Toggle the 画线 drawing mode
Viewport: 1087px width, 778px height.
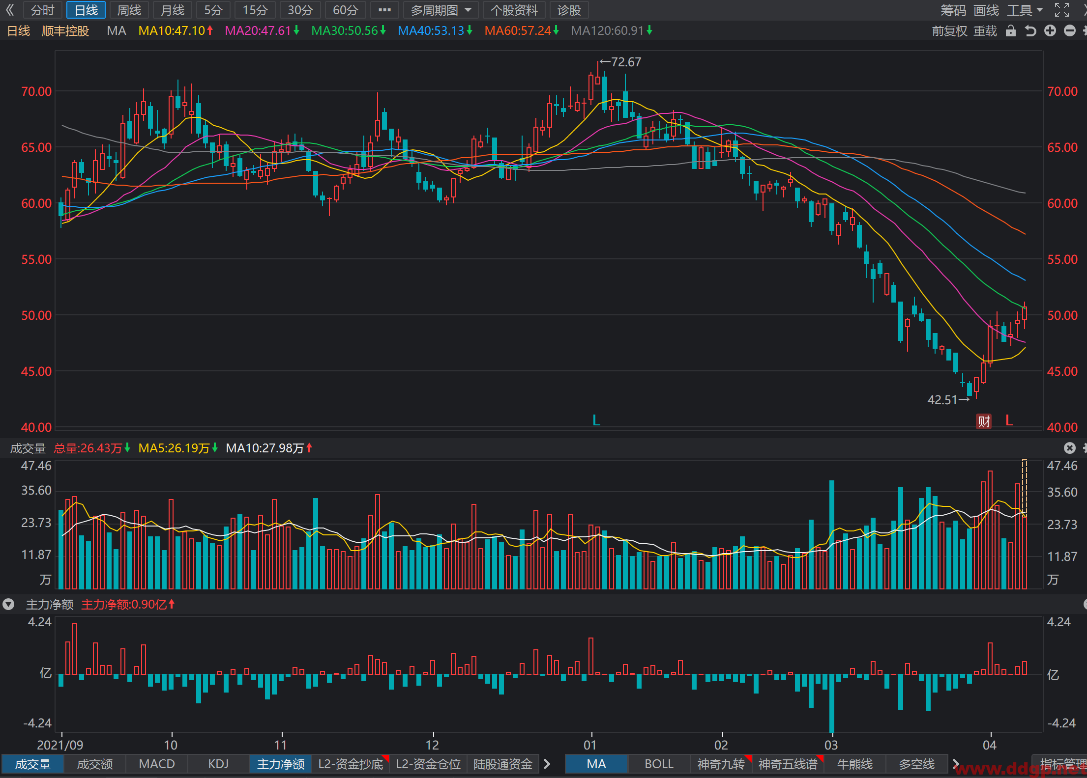(986, 10)
